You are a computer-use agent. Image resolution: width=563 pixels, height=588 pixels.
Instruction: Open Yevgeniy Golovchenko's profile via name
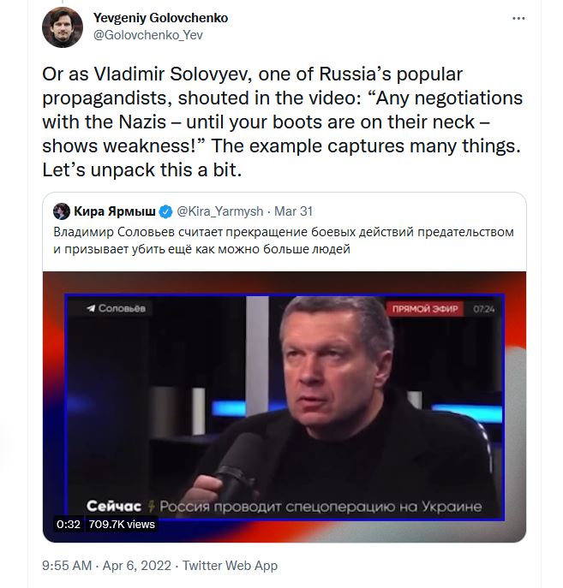click(x=161, y=18)
